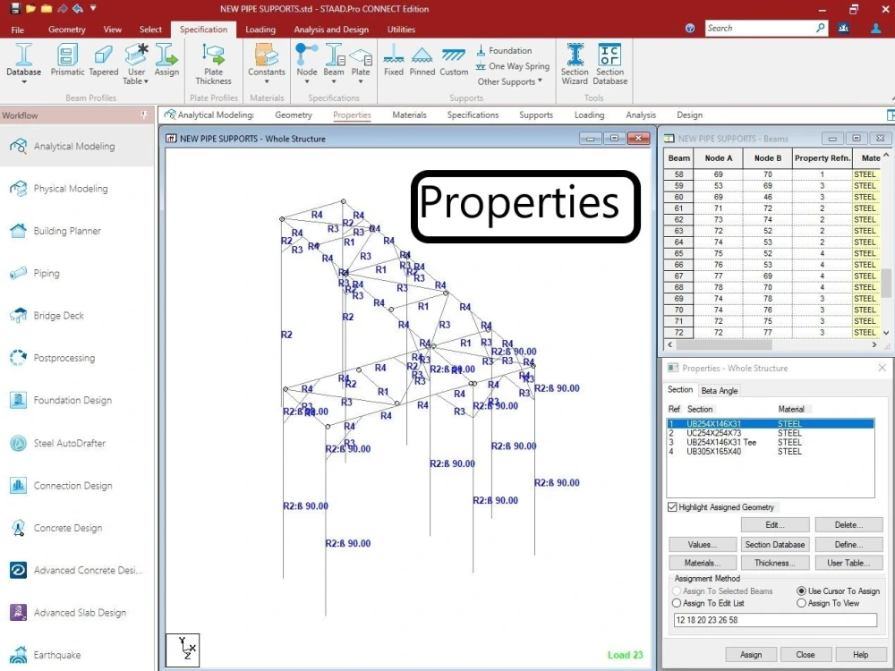Select the Tapered beam profile tool
895x671 pixels.
click(x=103, y=60)
